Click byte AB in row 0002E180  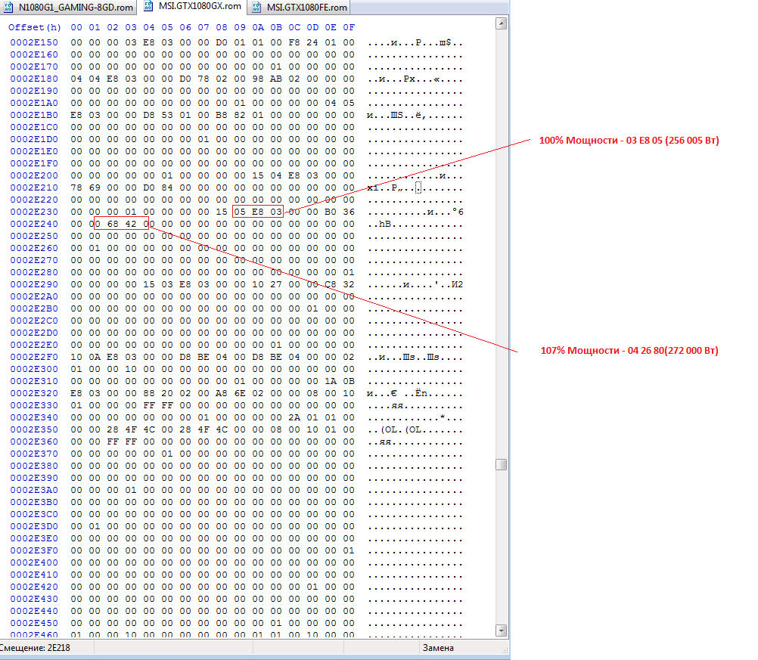tap(276, 79)
